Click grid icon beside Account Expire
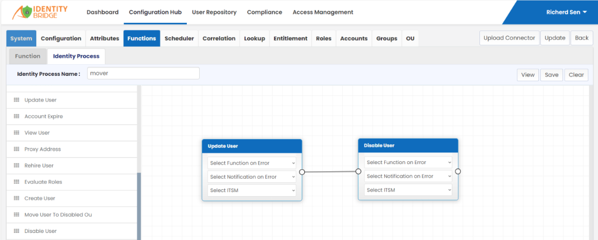The width and height of the screenshot is (598, 240). point(16,116)
